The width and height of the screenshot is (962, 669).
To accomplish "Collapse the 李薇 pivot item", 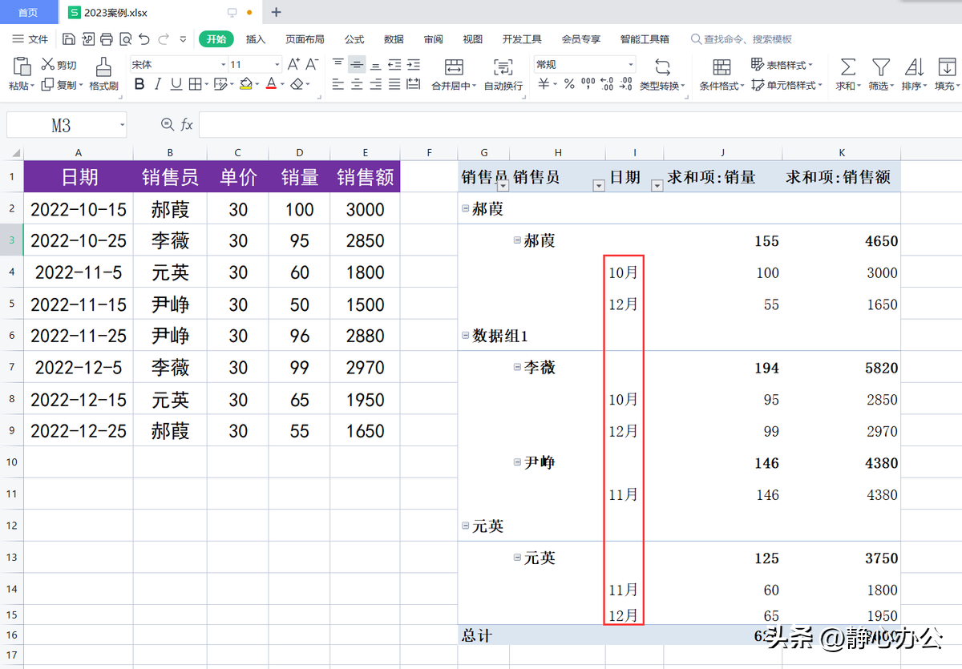I will (517, 367).
